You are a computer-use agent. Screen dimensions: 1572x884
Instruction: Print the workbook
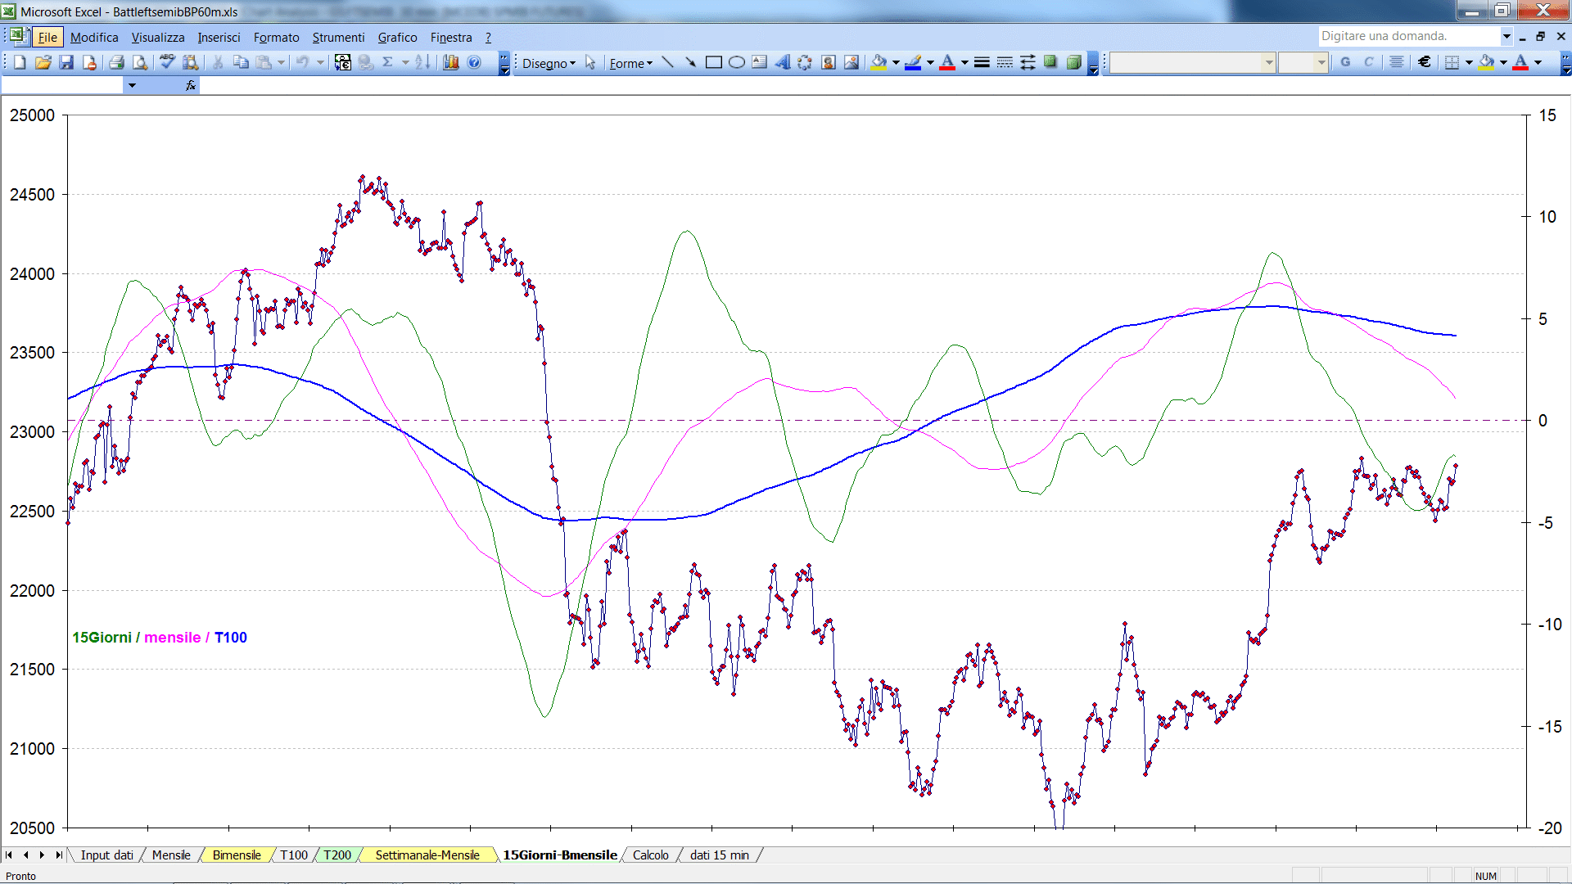pos(116,62)
